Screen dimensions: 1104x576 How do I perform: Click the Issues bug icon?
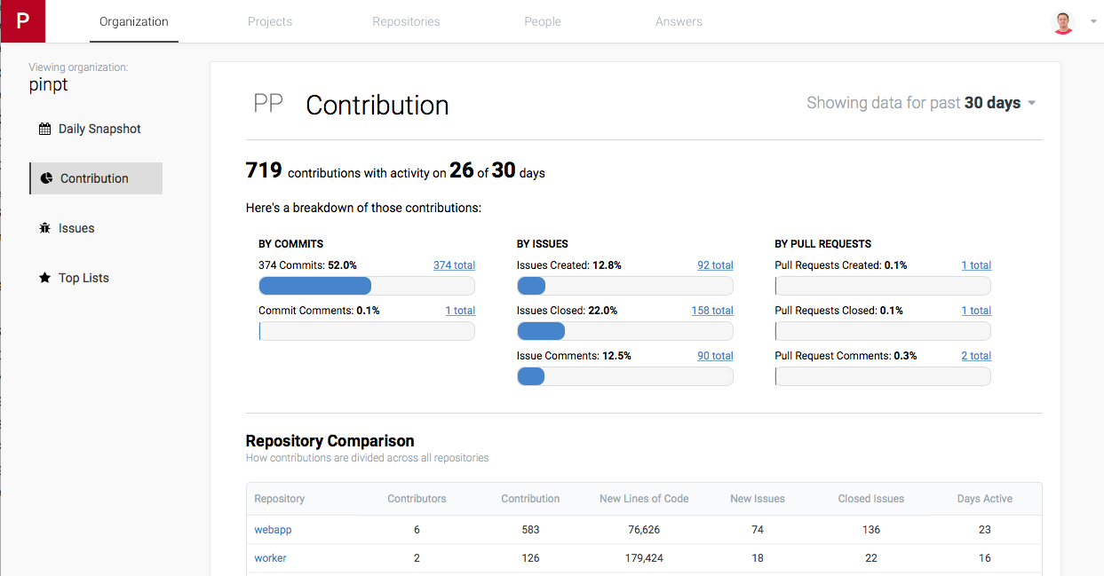[44, 228]
